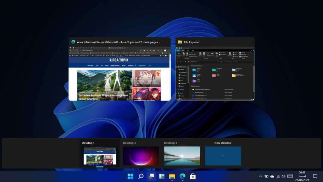Launch File Explorer from the taskbar

172,176
